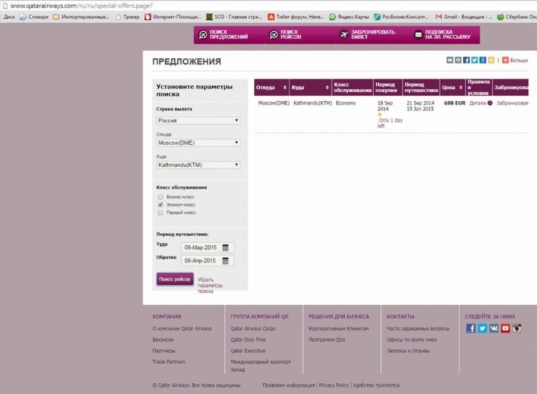Open Qatar Airways Twitter page in footer
The width and height of the screenshot is (537, 394).
pyautogui.click(x=482, y=328)
